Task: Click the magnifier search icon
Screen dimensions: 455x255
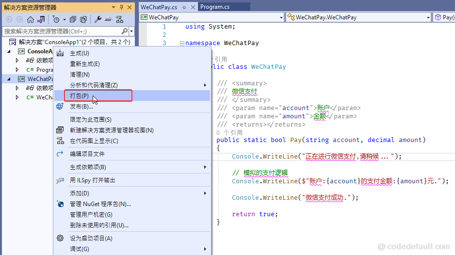Action: (125, 31)
